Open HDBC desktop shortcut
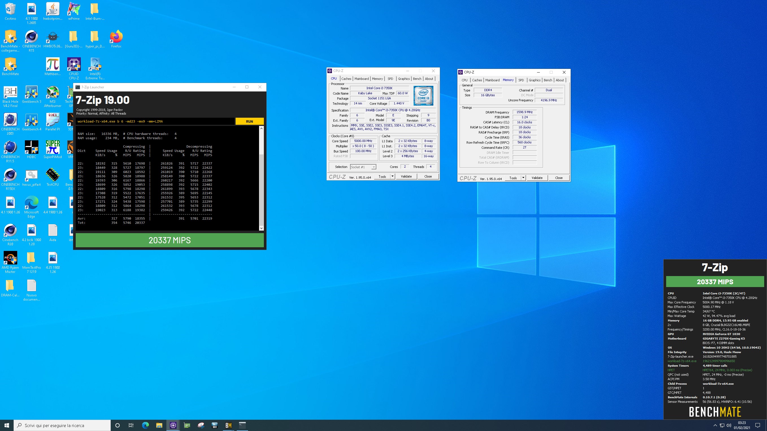The image size is (767, 431). point(32,150)
